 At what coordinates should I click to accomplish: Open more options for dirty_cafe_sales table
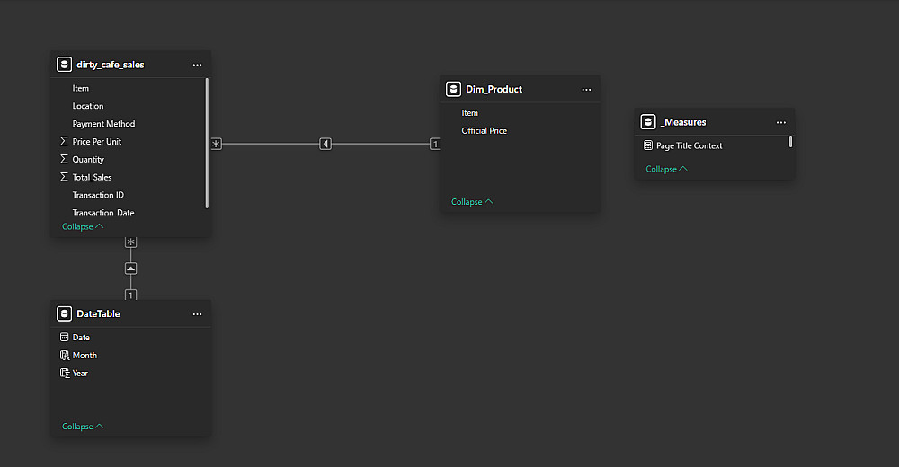(x=197, y=65)
